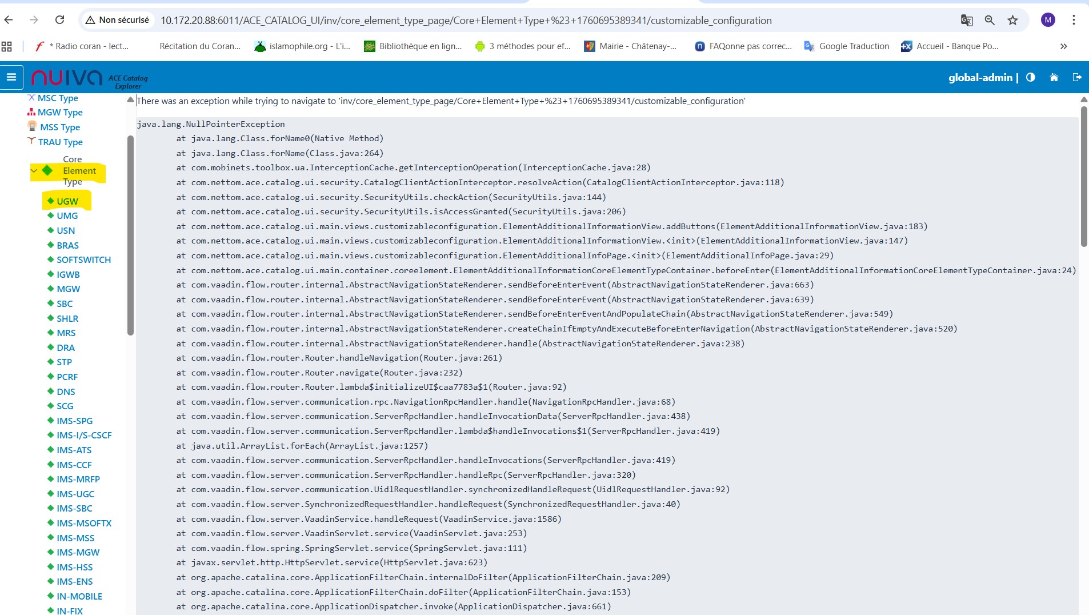Click the Non sécurisé site info button
This screenshot has height=615, width=1089.
click(117, 20)
